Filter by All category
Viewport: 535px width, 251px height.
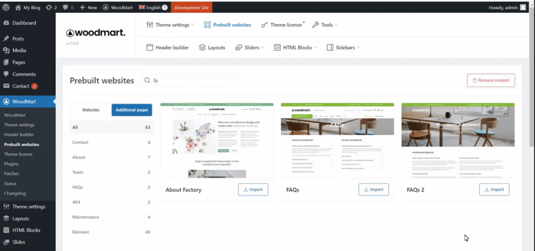(111, 128)
